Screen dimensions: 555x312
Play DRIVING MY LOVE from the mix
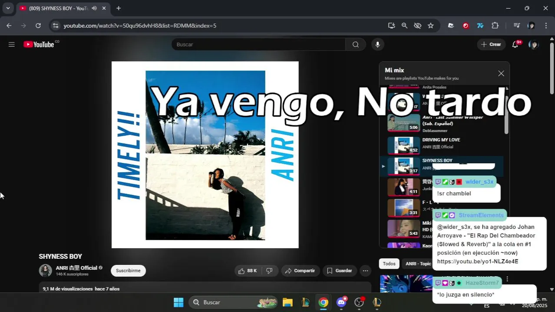point(441,145)
